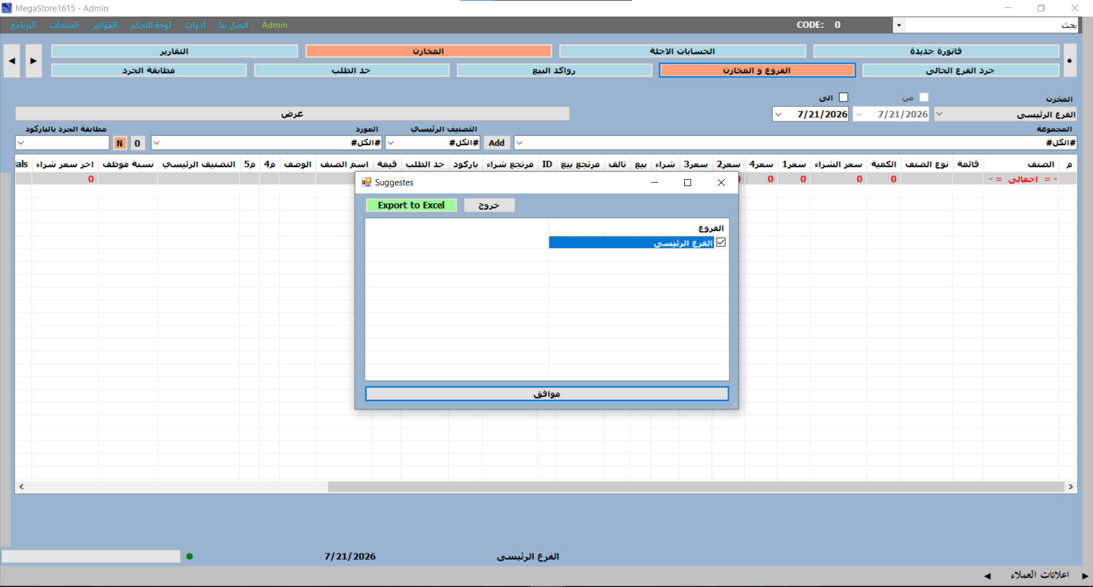Click موافق confirm button
Screen dimensions: 1093x587
click(x=547, y=394)
